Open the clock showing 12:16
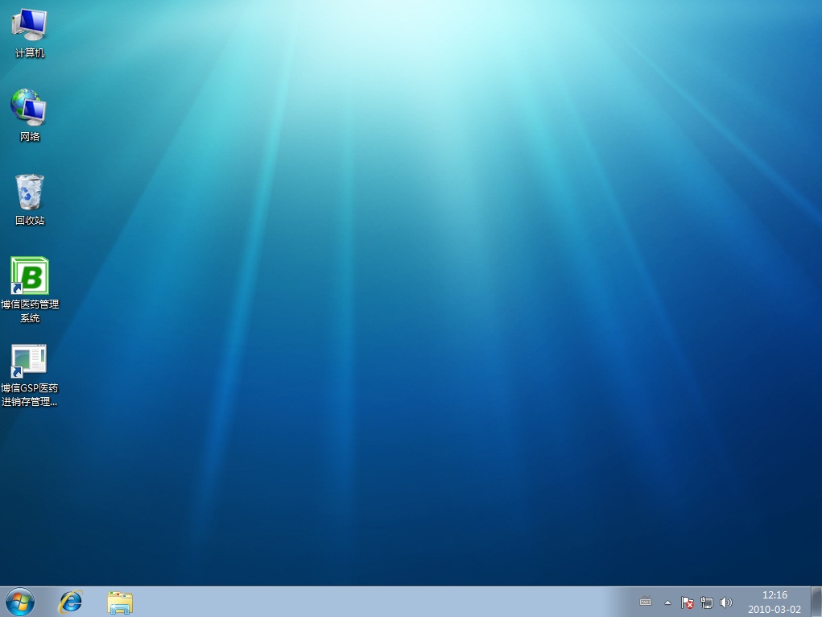This screenshot has width=822, height=617. click(x=774, y=602)
